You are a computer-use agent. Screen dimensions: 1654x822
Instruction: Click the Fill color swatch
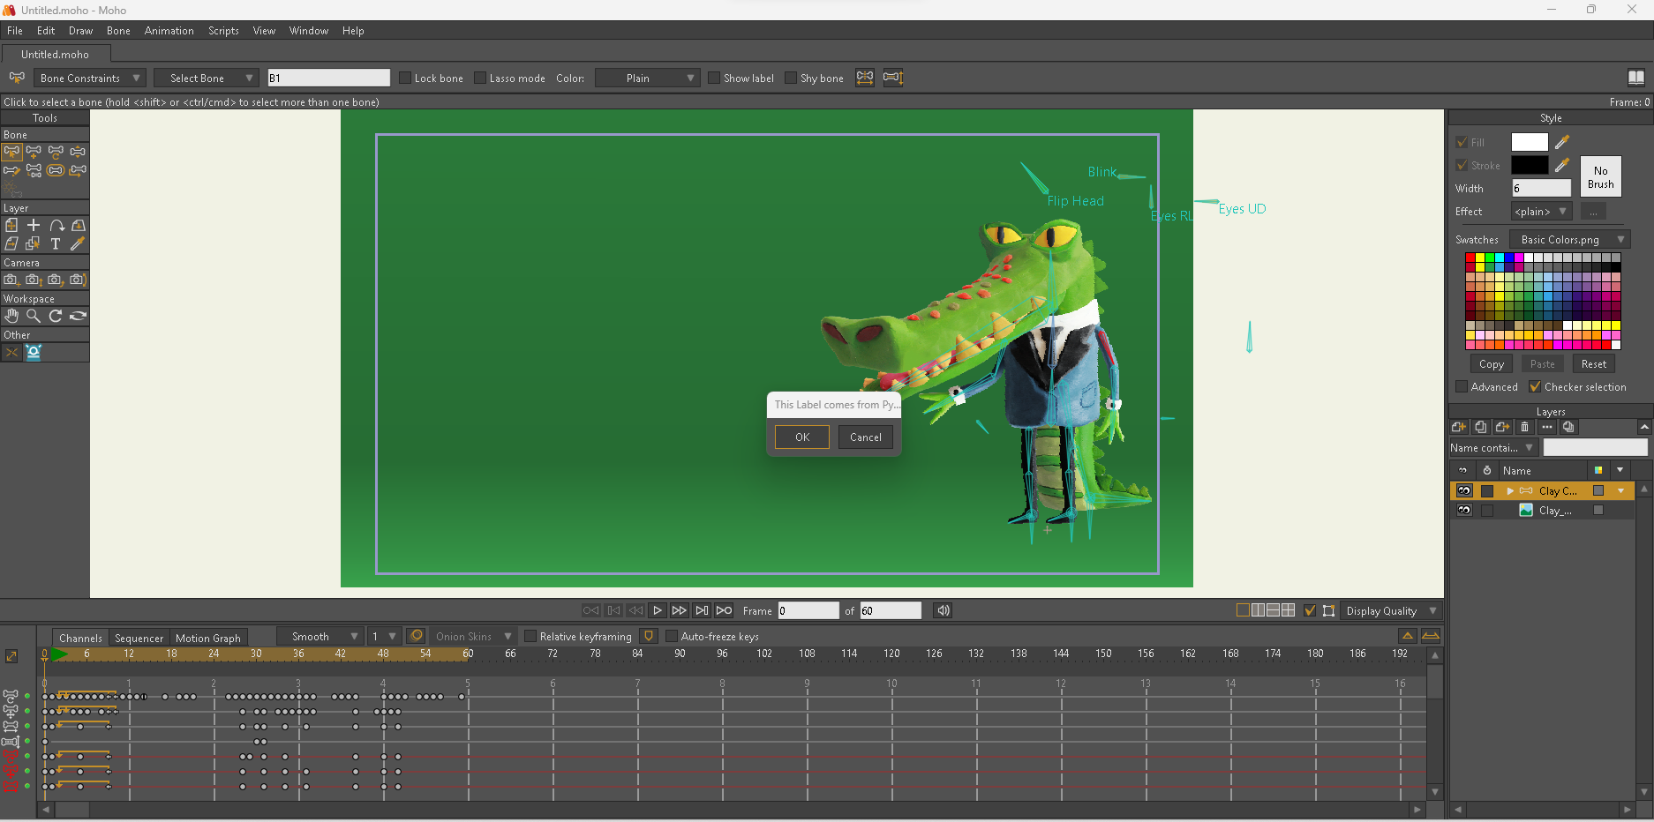(1529, 142)
